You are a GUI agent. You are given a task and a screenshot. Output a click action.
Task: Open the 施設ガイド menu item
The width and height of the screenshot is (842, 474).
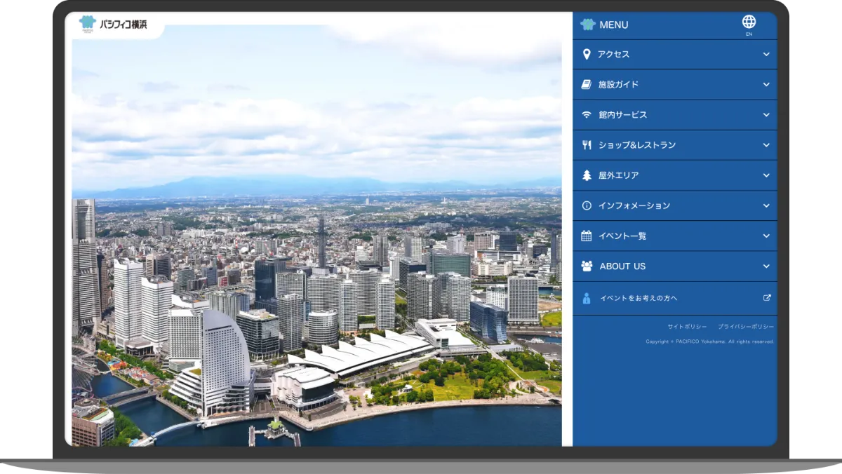tap(675, 84)
